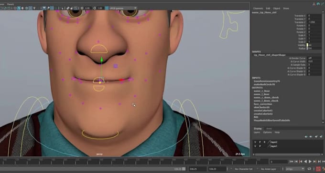The height and width of the screenshot is (173, 325).
Task: Jump to the previous keyframe
Action: point(301,162)
